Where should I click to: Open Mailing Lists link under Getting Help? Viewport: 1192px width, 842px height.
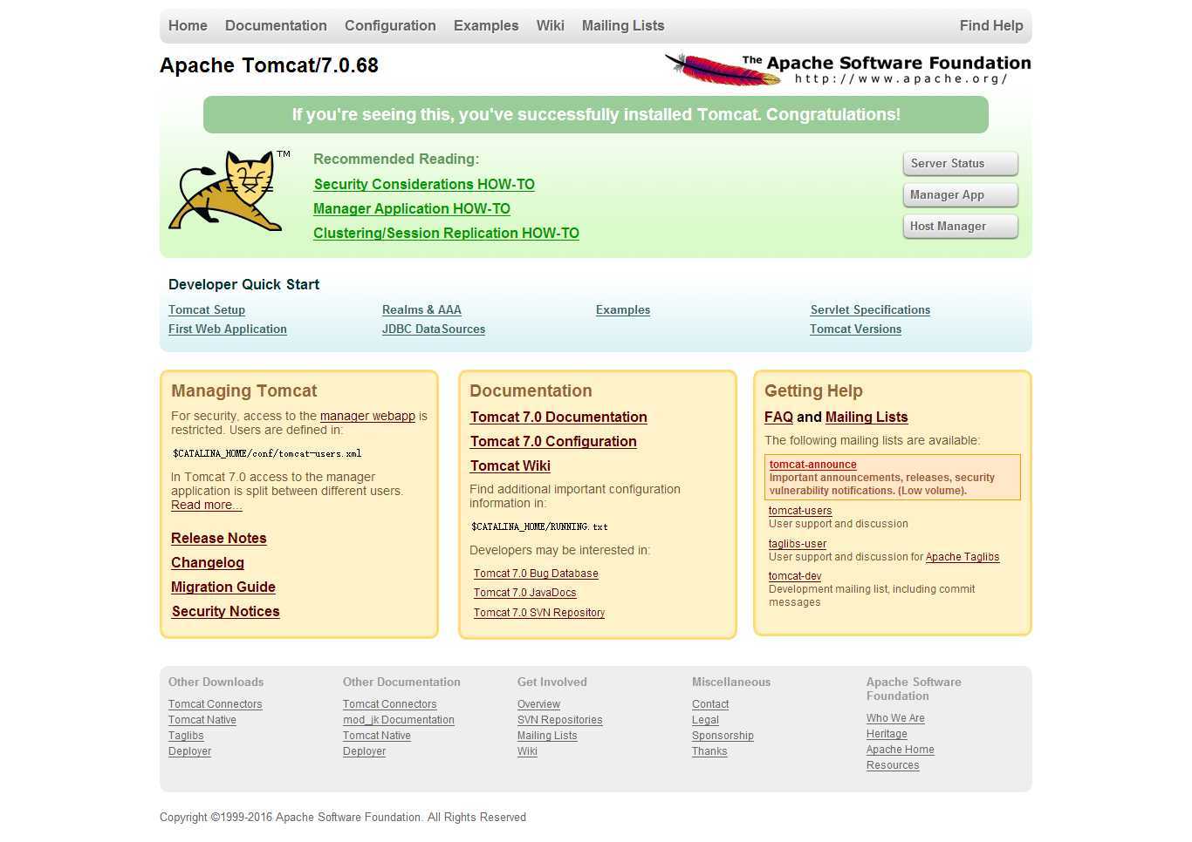[x=867, y=418]
